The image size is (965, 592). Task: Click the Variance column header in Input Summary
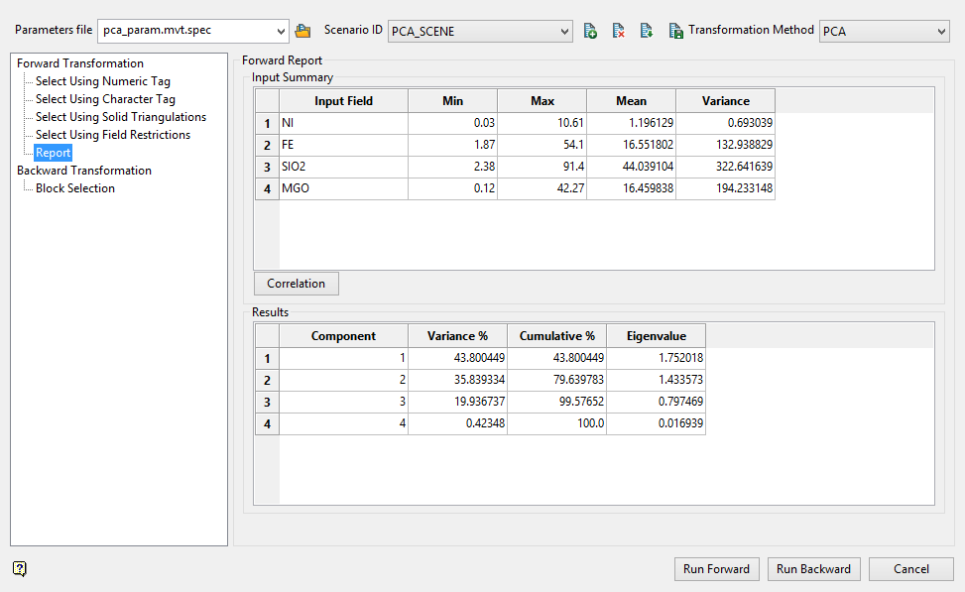pyautogui.click(x=725, y=101)
